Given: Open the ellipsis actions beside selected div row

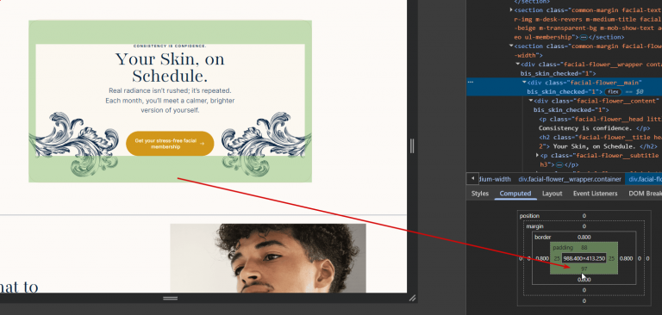Looking at the screenshot, I should [471, 83].
